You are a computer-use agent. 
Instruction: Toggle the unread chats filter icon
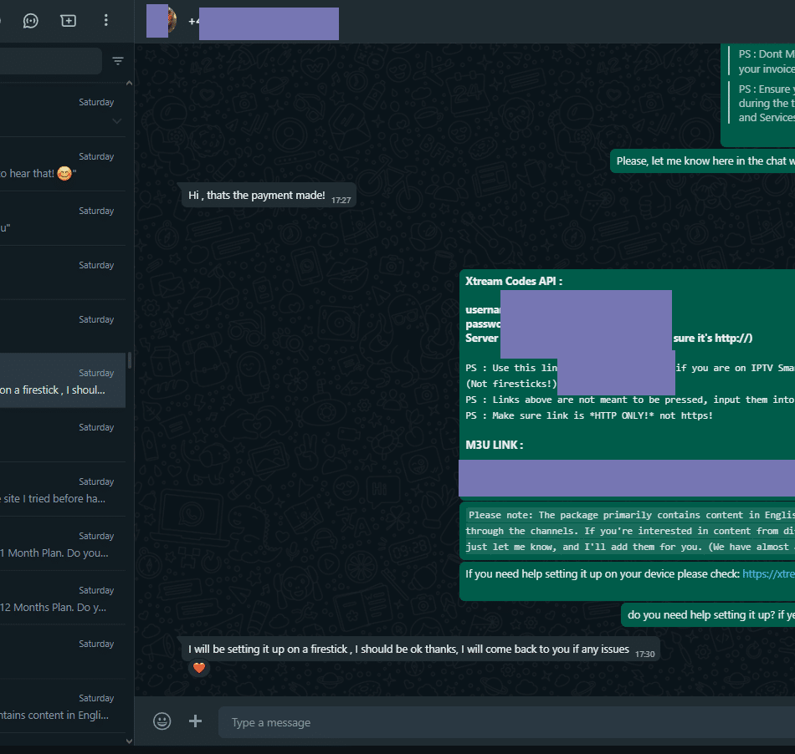coord(118,61)
